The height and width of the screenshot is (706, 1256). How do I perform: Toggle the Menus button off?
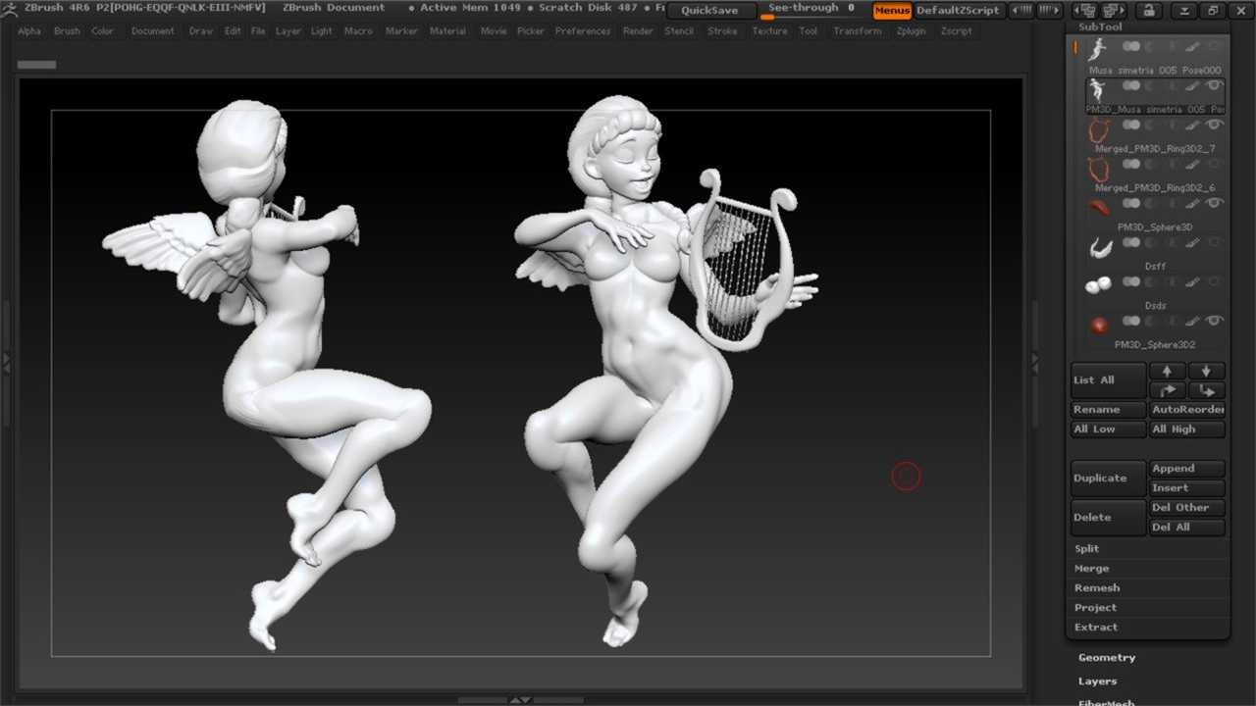click(892, 11)
